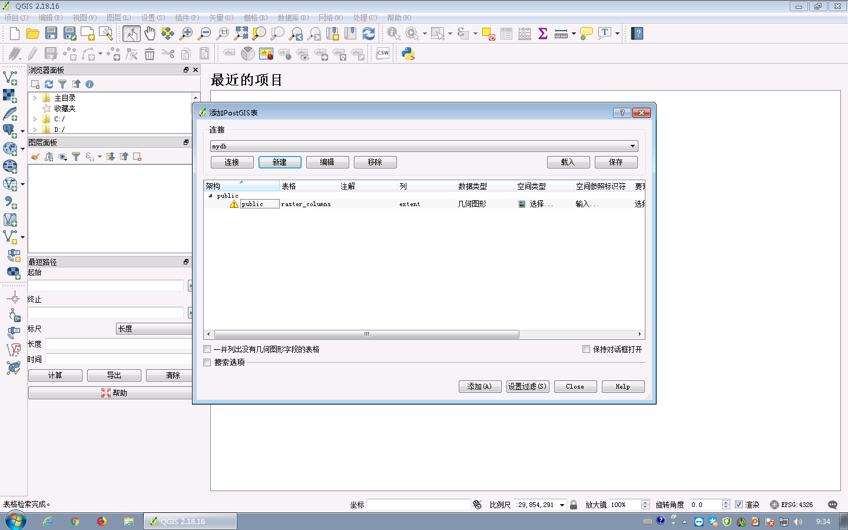Refresh the browser panel
The height and width of the screenshot is (530, 848).
point(49,84)
